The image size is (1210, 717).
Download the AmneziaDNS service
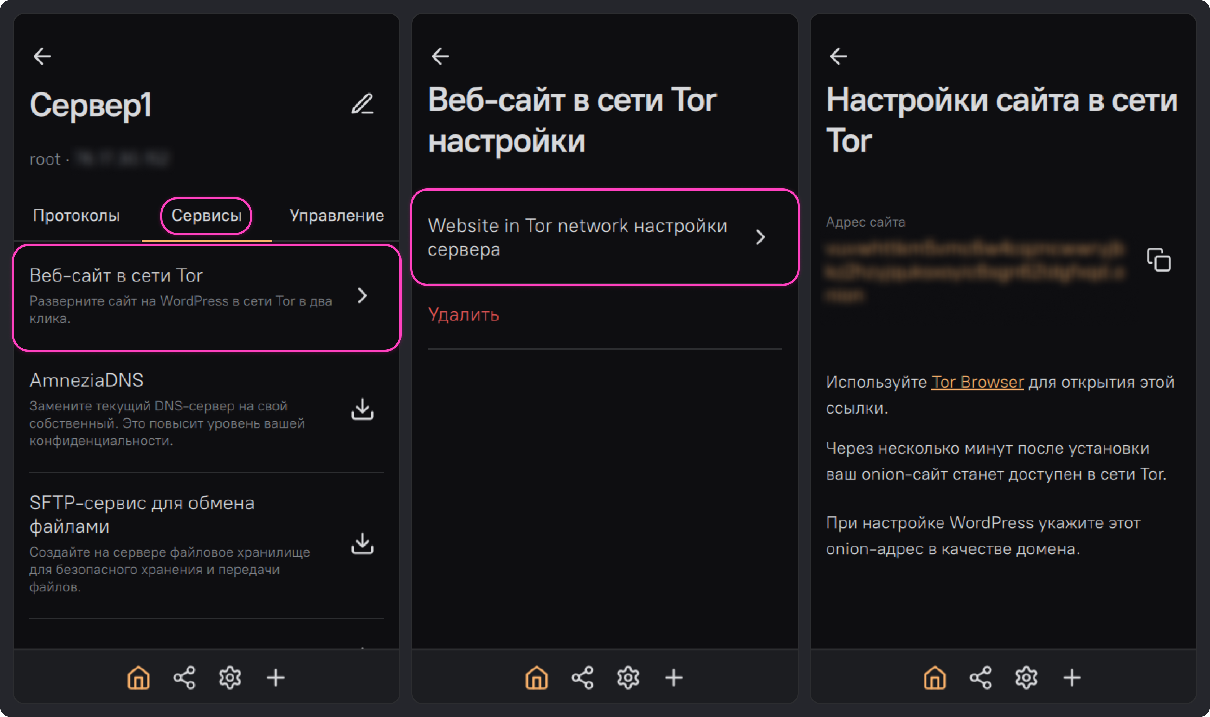point(363,409)
